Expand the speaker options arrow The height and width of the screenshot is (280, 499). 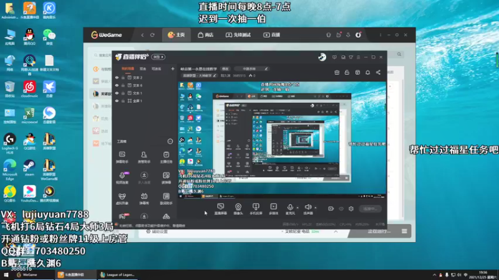(x=316, y=208)
